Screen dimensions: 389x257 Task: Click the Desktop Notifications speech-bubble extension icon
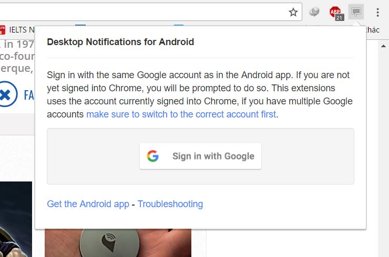[x=356, y=12]
